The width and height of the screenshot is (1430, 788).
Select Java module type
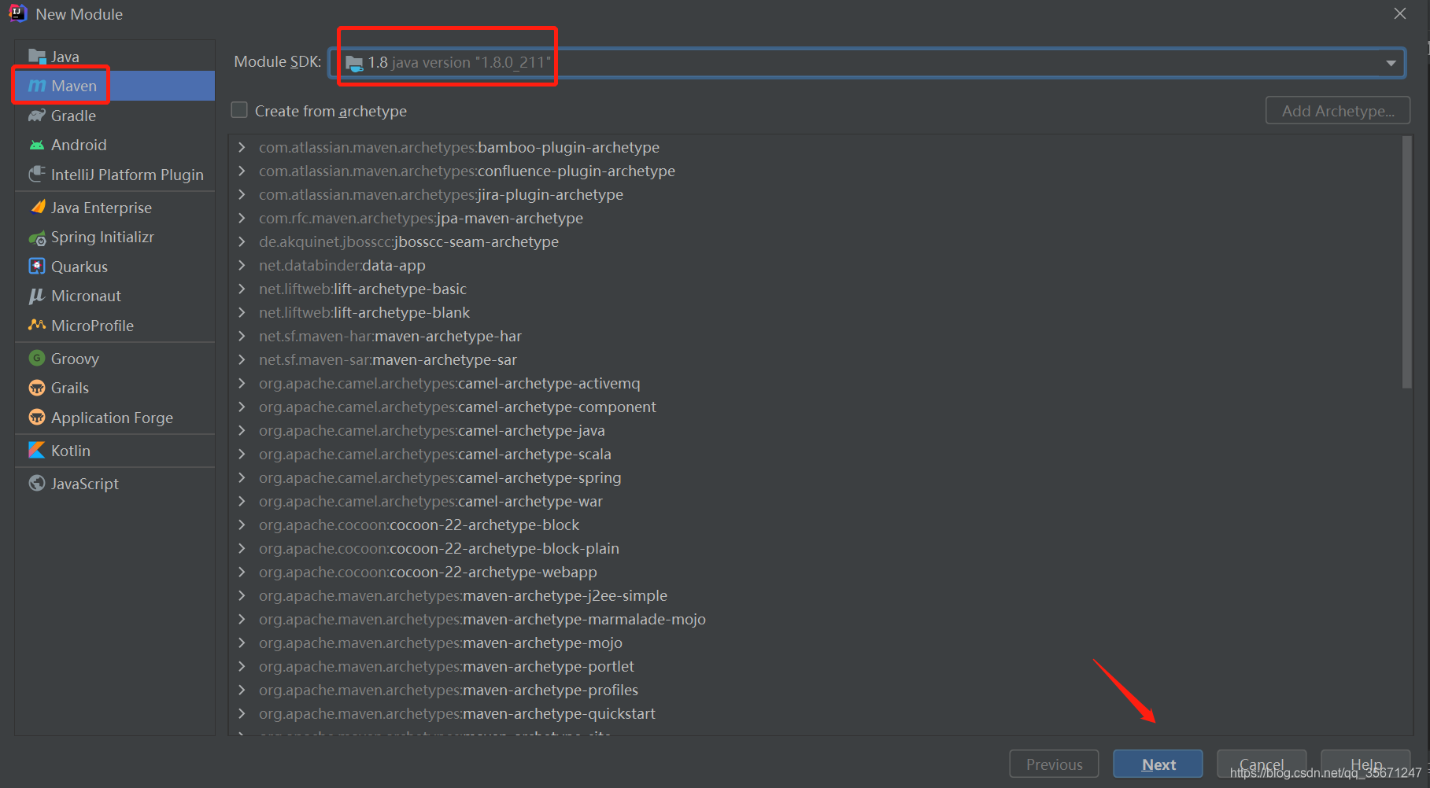coord(115,57)
